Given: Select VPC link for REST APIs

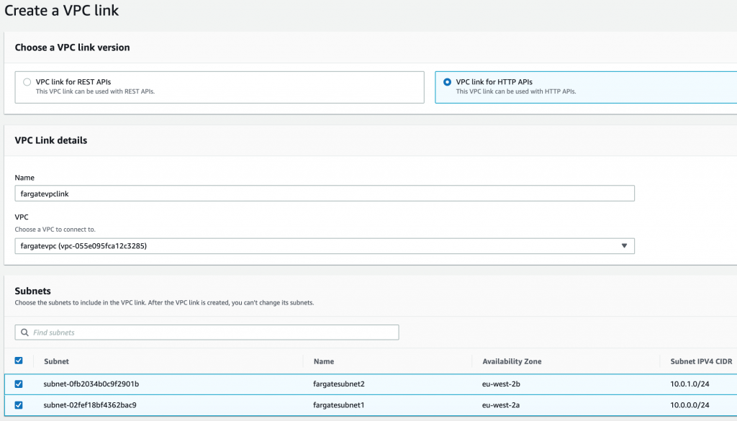Looking at the screenshot, I should (x=27, y=81).
